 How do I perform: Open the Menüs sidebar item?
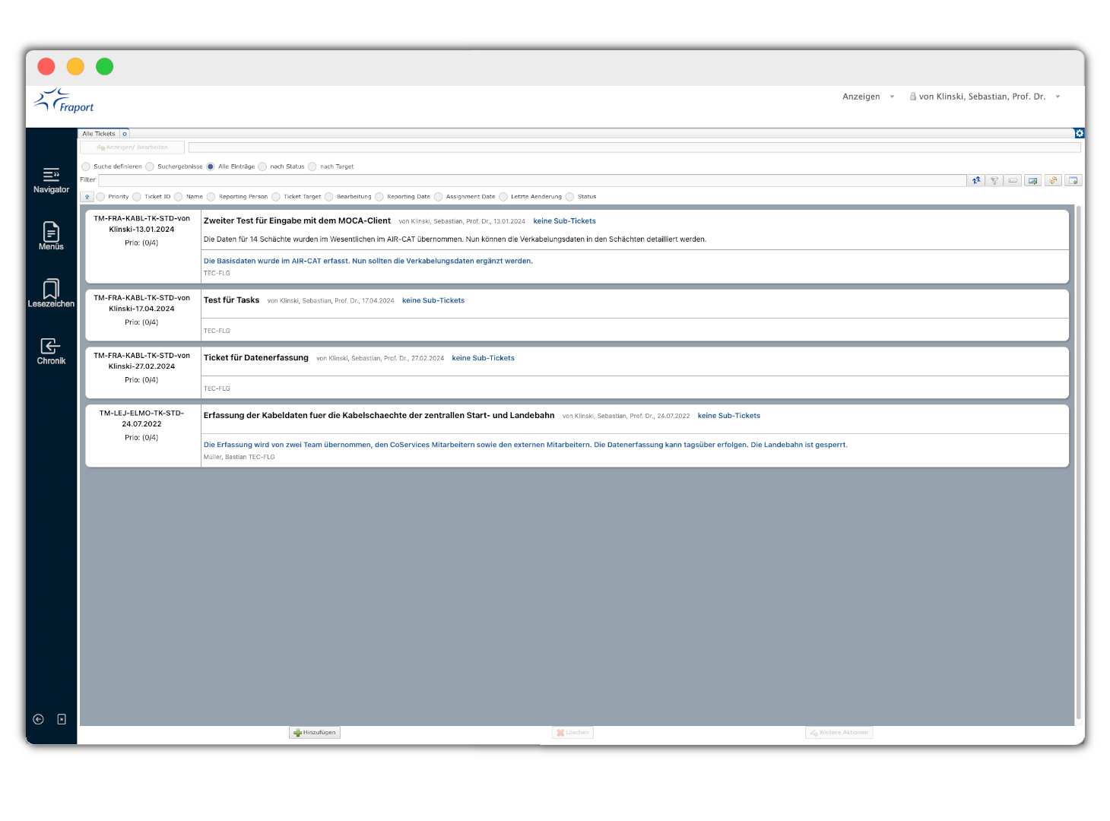[51, 236]
